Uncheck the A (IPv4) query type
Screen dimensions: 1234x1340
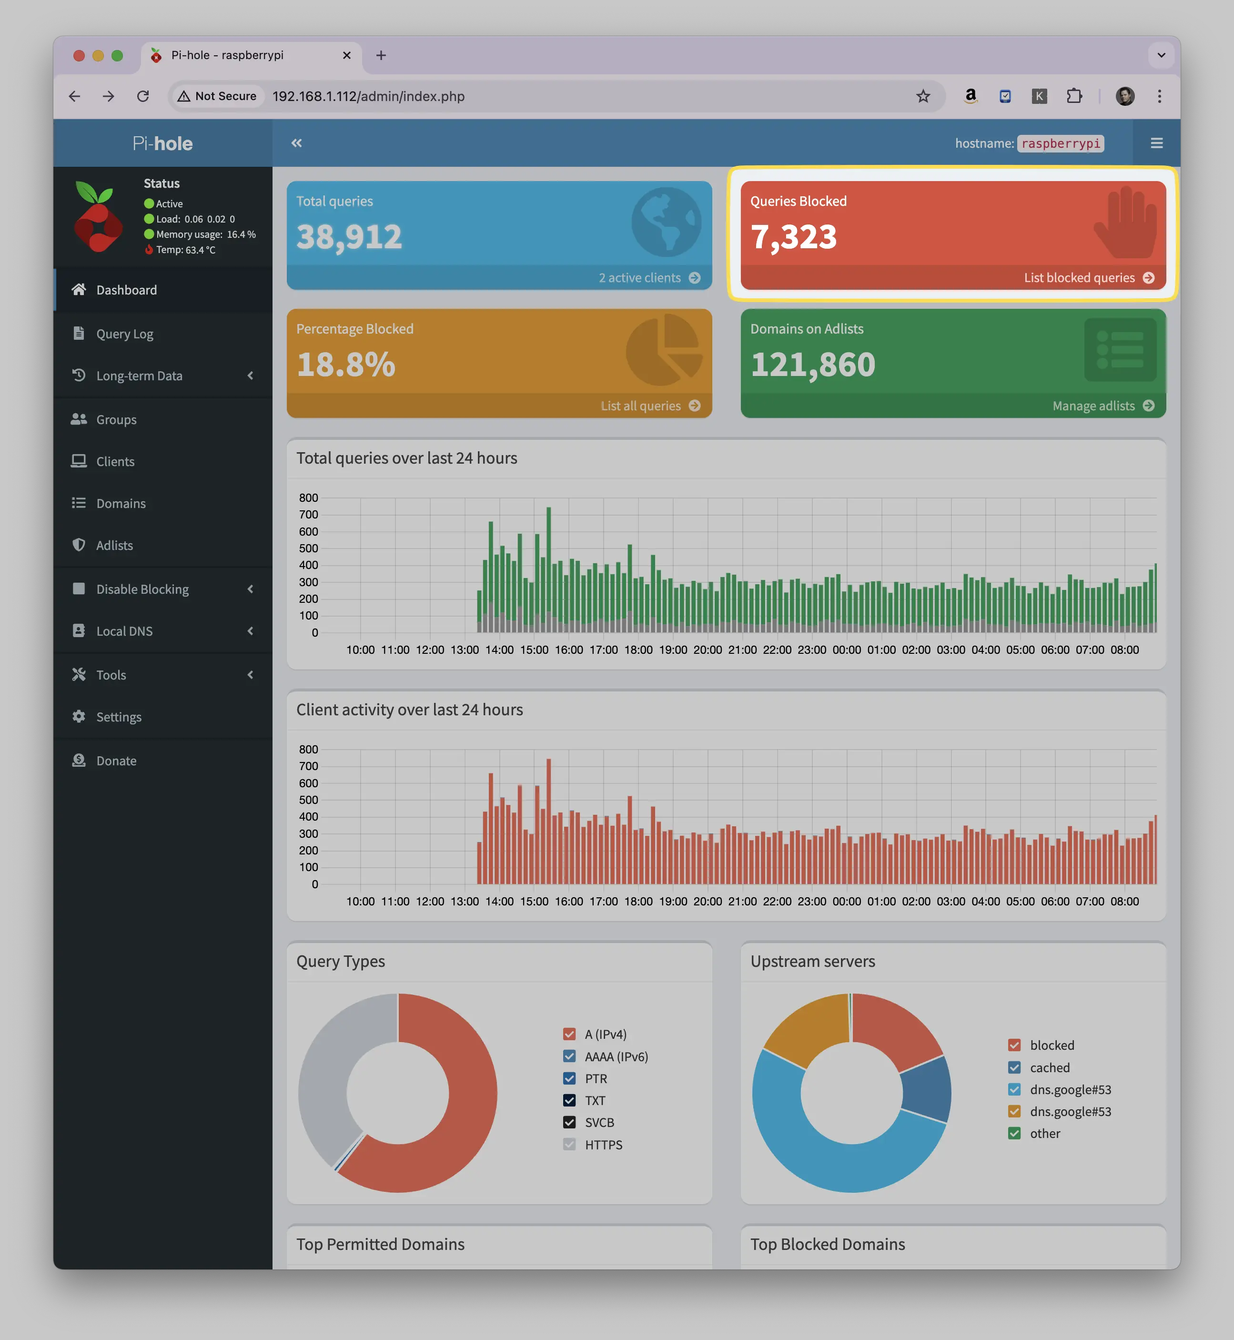[569, 1034]
